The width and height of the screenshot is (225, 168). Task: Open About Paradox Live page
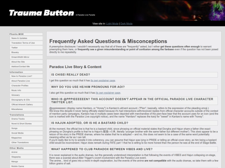[26, 81]
